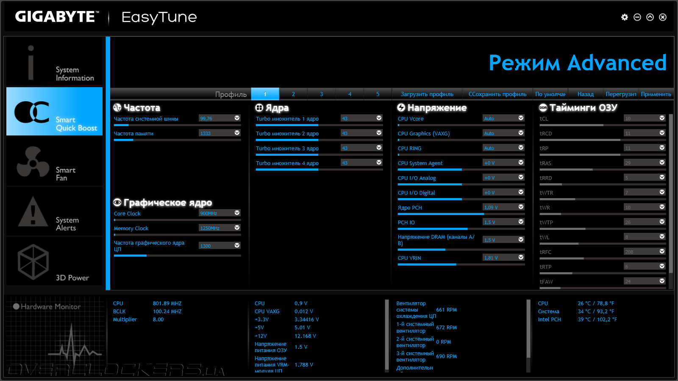Open tRCD timing dropdown
The width and height of the screenshot is (678, 381).
[x=645, y=133]
